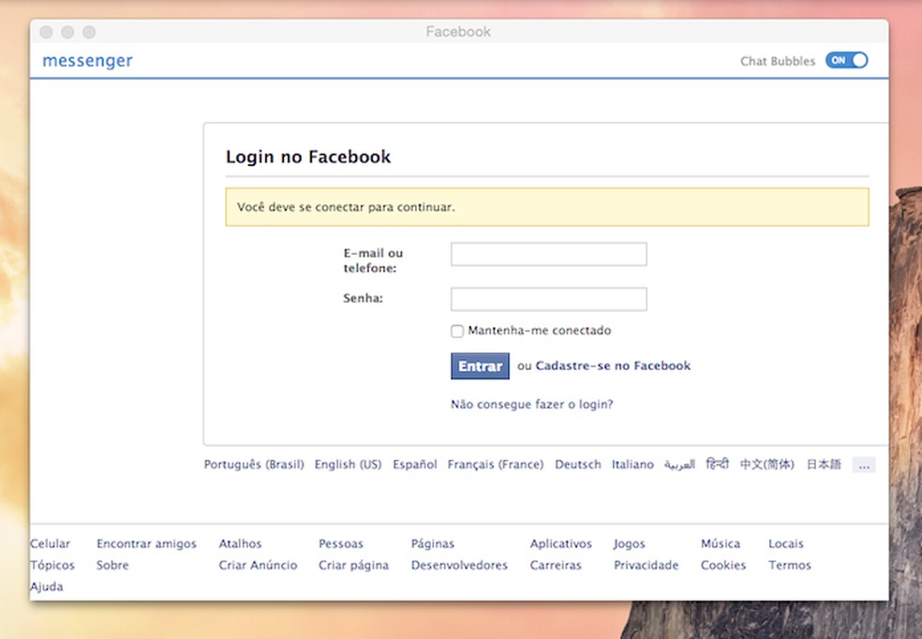Click the Entrar login button
The height and width of the screenshot is (639, 922).
pyautogui.click(x=479, y=365)
